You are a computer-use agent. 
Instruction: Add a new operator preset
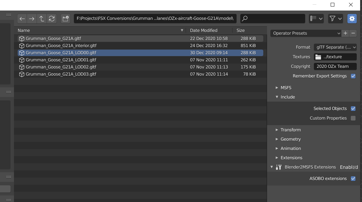coord(345,33)
